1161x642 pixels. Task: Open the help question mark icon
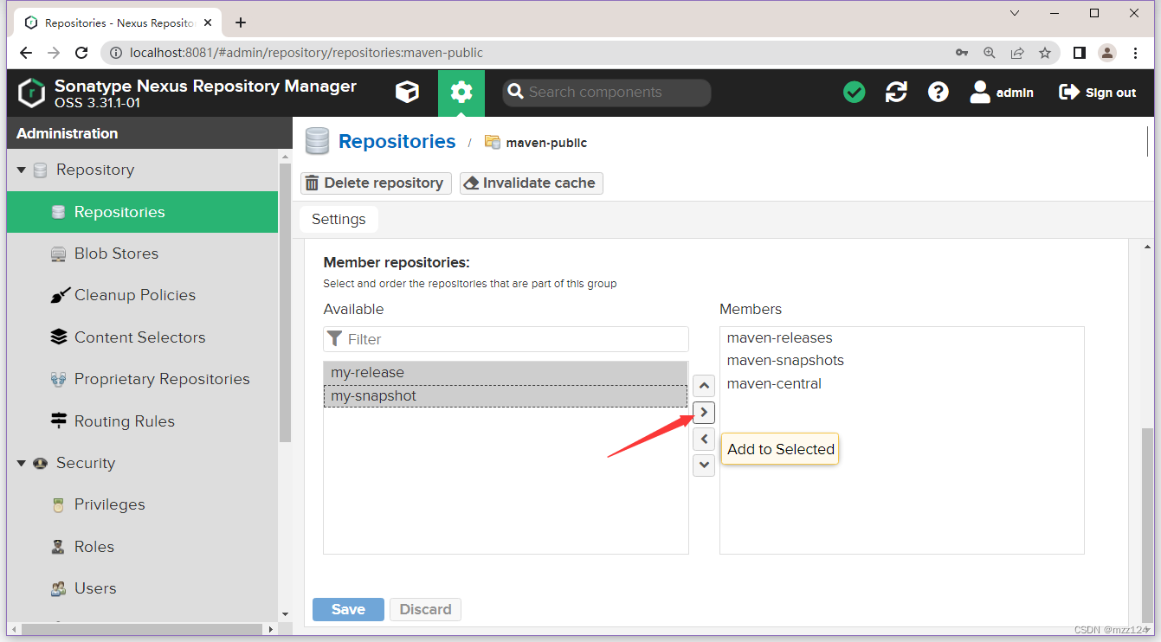938,93
